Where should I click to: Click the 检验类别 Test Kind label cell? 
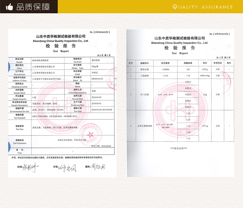(x=77, y=60)
